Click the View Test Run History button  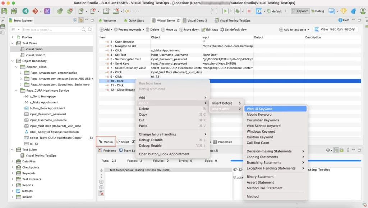[335, 29]
